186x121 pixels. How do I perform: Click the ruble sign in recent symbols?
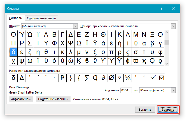click(x=62, y=78)
